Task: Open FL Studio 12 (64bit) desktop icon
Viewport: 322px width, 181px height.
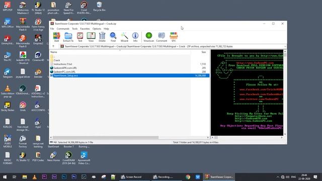Action: coord(38,8)
